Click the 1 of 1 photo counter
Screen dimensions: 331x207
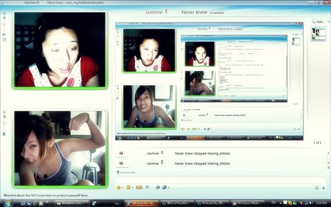click(x=317, y=143)
